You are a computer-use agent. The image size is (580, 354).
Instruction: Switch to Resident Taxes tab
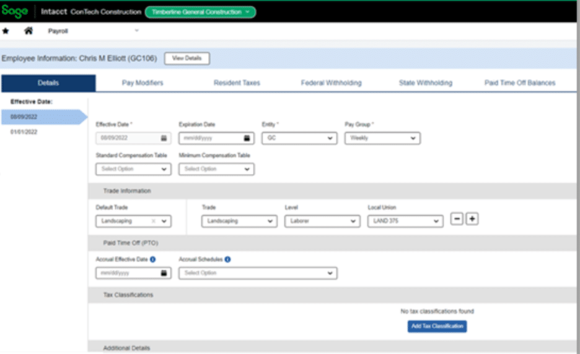(x=237, y=83)
